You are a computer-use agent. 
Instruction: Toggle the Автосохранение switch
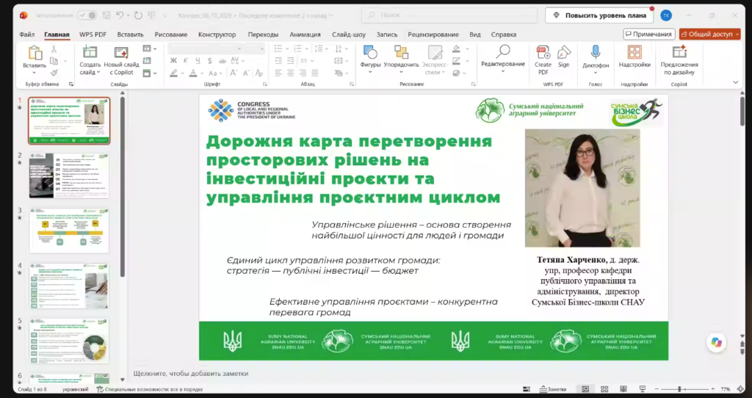[87, 15]
